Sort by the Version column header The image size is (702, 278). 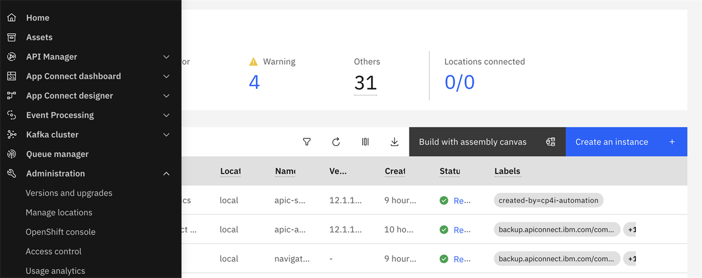point(339,171)
